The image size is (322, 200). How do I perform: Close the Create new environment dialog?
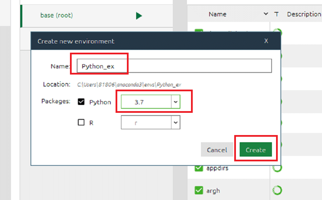[x=266, y=41]
